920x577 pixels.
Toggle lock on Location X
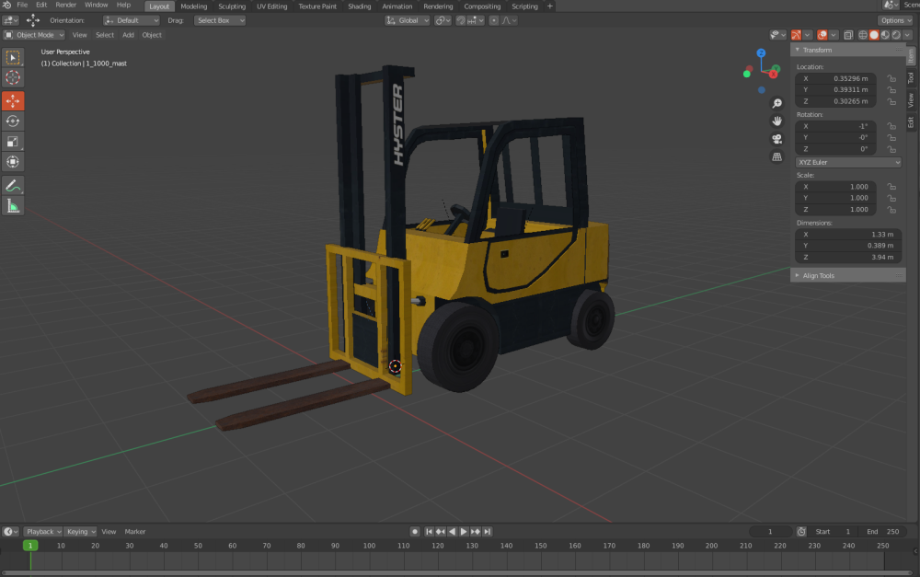click(x=891, y=79)
